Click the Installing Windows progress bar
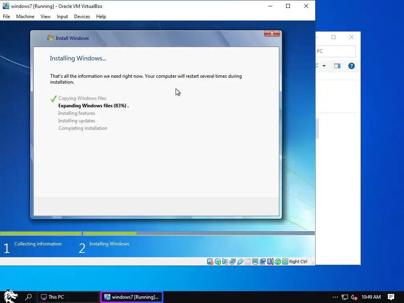404x303 pixels. pyautogui.click(x=199, y=233)
